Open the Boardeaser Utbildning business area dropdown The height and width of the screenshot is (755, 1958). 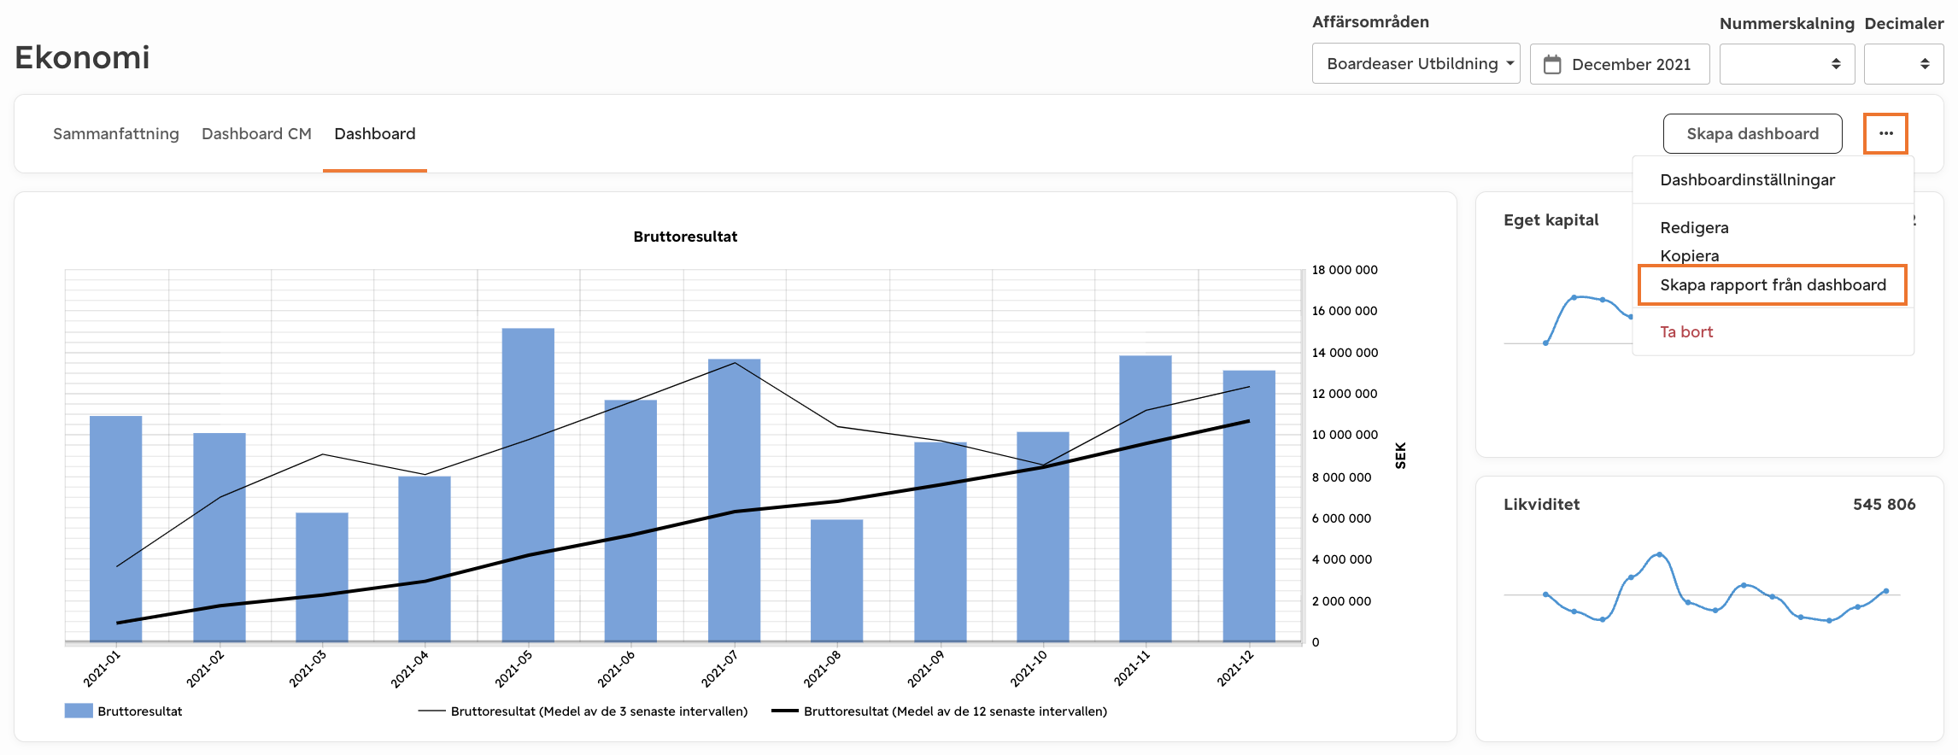click(1416, 63)
